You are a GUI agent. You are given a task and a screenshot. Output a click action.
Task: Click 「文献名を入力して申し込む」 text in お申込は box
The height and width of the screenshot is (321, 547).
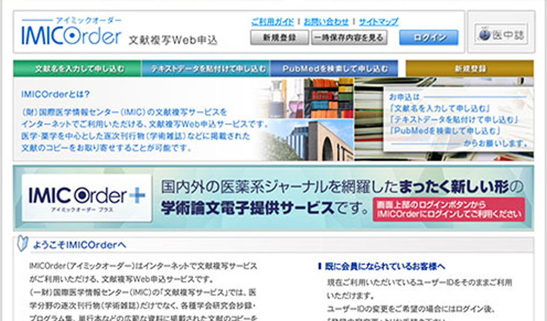(x=440, y=108)
